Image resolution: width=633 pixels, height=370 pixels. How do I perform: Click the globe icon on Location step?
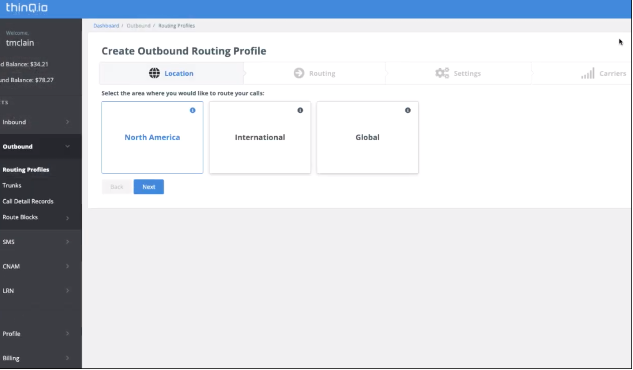tap(154, 73)
